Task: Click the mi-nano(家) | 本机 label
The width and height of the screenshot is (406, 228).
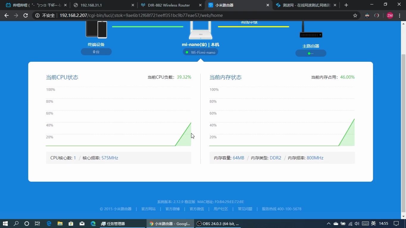Action: 201,45
